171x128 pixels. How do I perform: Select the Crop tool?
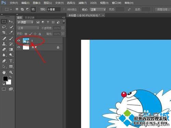[x=4, y=32]
